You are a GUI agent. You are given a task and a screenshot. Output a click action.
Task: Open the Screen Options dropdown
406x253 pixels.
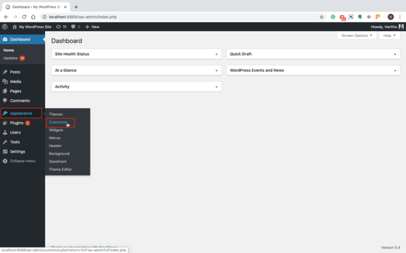[357, 35]
